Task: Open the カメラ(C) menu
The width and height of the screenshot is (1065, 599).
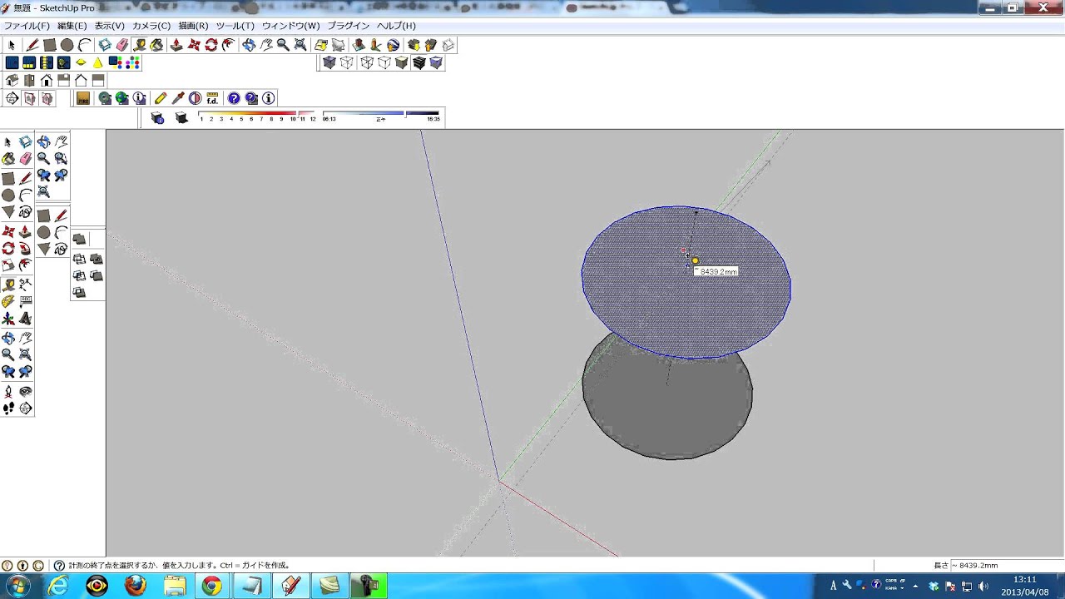Action: [x=151, y=26]
